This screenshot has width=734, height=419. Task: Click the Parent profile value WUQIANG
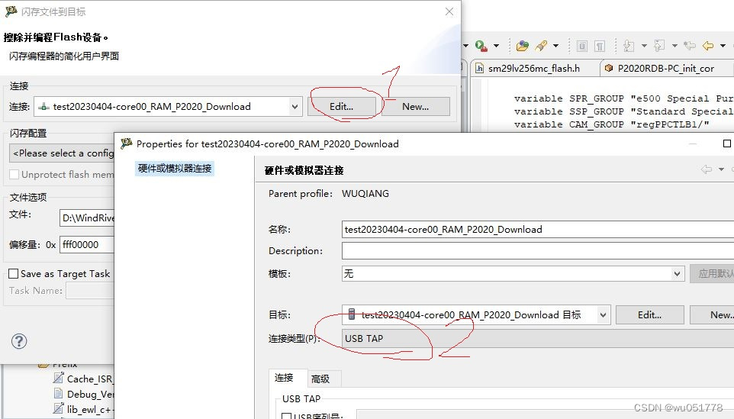pos(365,194)
